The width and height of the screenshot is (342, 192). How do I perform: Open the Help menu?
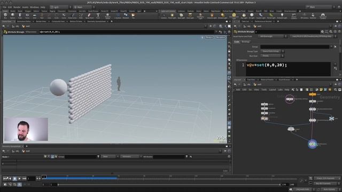(43, 7)
